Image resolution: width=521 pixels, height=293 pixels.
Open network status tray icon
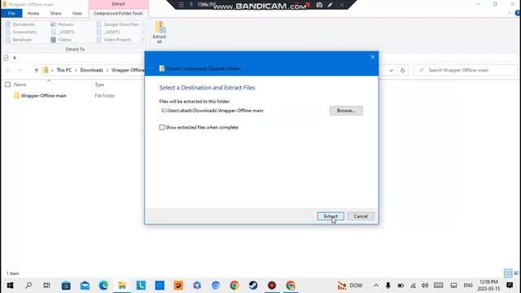pos(413,286)
